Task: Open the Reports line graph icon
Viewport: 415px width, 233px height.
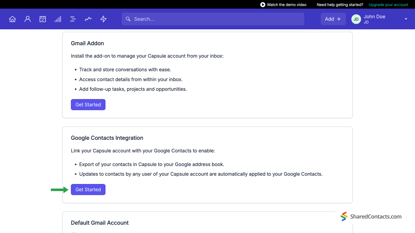Action: [x=88, y=19]
